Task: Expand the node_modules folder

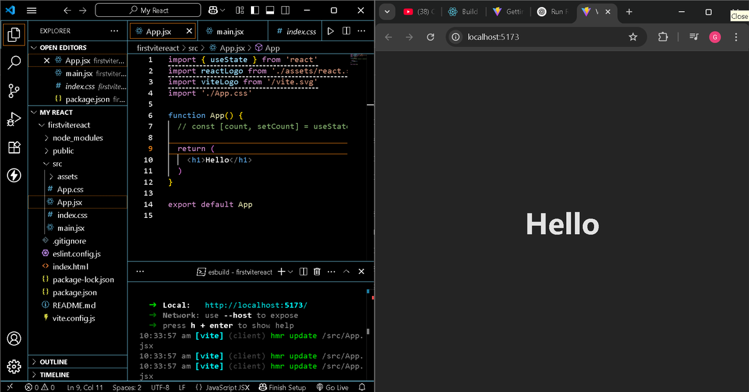Action: (x=77, y=138)
